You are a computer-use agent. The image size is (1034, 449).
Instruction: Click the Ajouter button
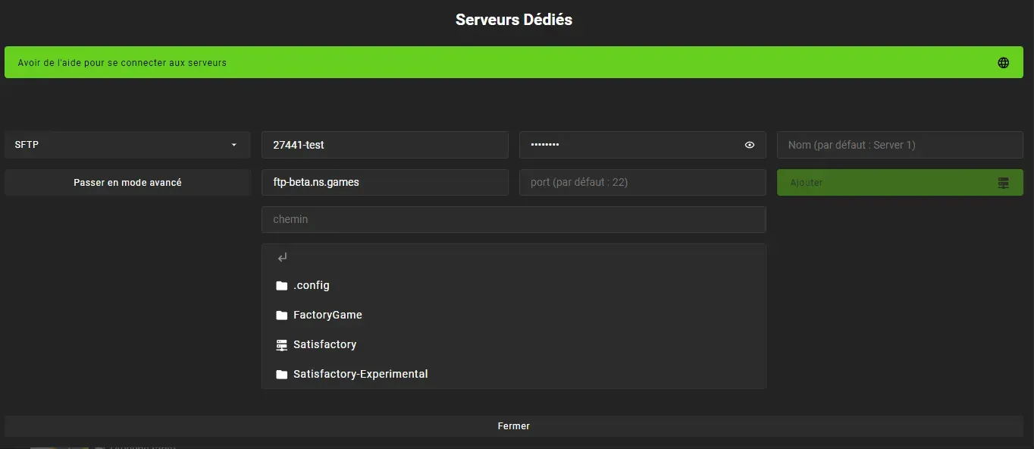point(900,182)
